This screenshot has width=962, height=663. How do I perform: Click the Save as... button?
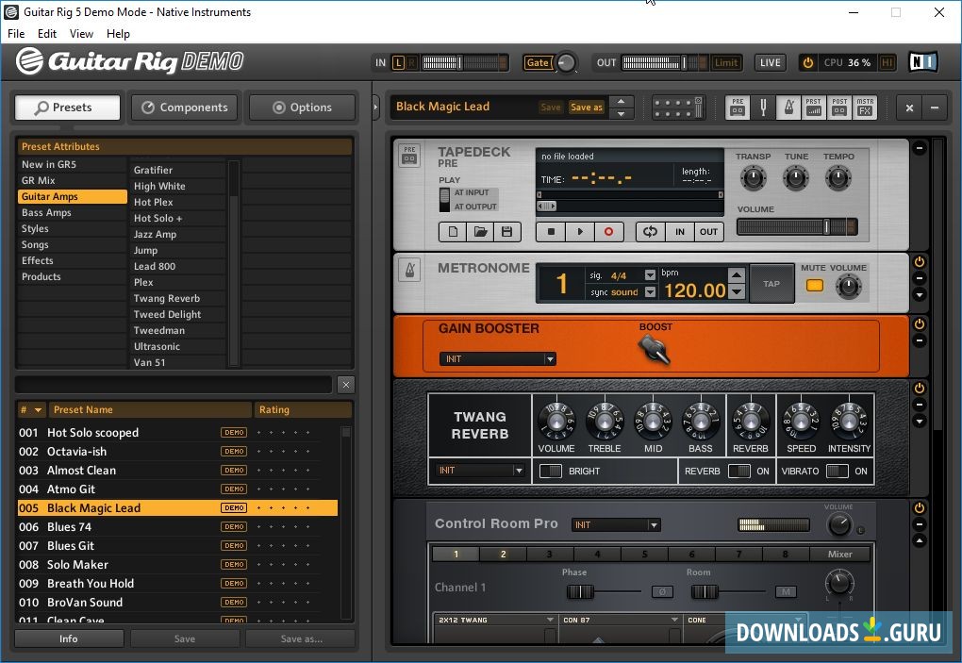point(302,638)
